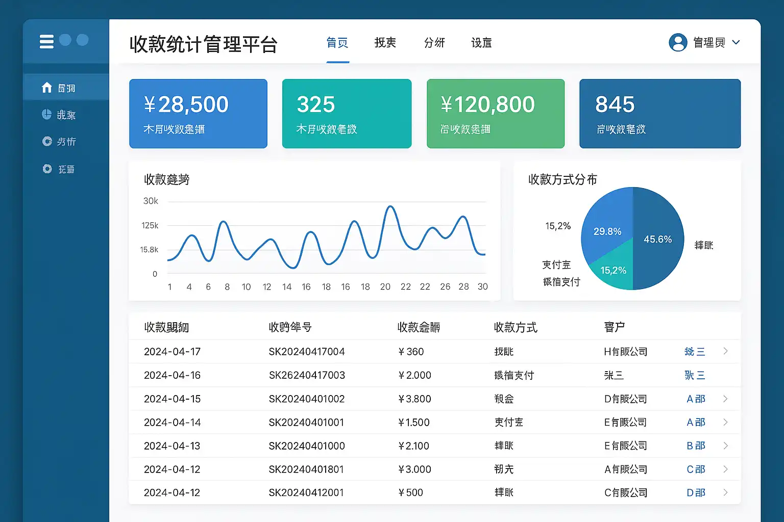Screen dimensions: 784x522
Task: Expand the 2024-04-15 row chevron
Action: tap(725, 399)
